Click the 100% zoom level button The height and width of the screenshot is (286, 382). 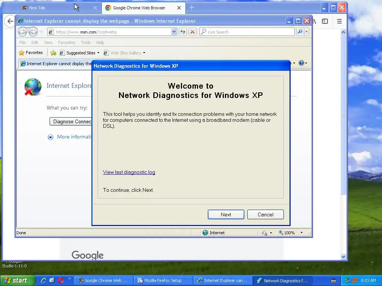click(287, 233)
